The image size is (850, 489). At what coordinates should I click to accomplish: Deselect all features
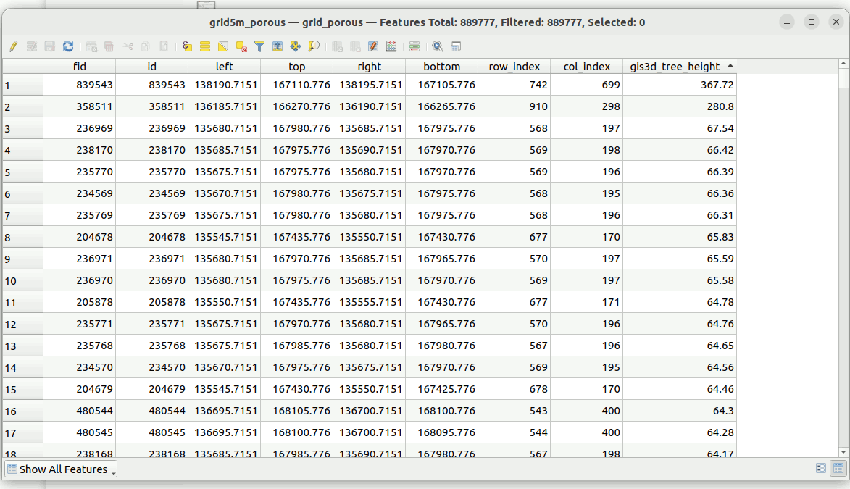click(x=241, y=46)
